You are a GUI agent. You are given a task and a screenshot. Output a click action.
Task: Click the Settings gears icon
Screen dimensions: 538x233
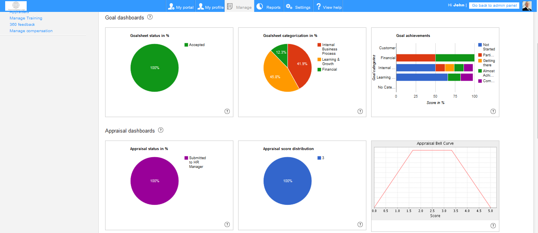tap(289, 6)
